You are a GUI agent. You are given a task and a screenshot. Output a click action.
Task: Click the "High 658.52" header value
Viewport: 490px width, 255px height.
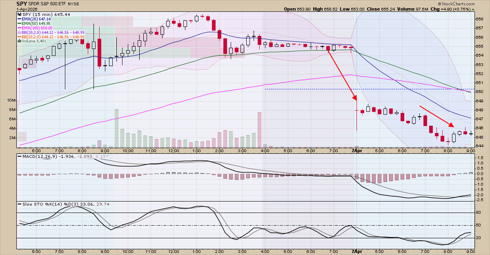point(324,9)
